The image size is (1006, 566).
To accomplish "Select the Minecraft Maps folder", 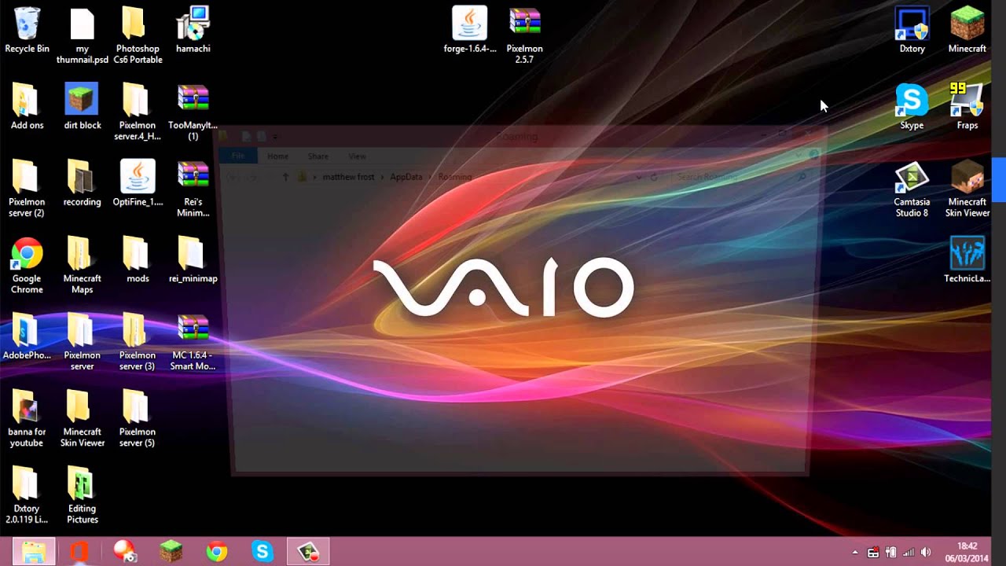I will point(83,266).
